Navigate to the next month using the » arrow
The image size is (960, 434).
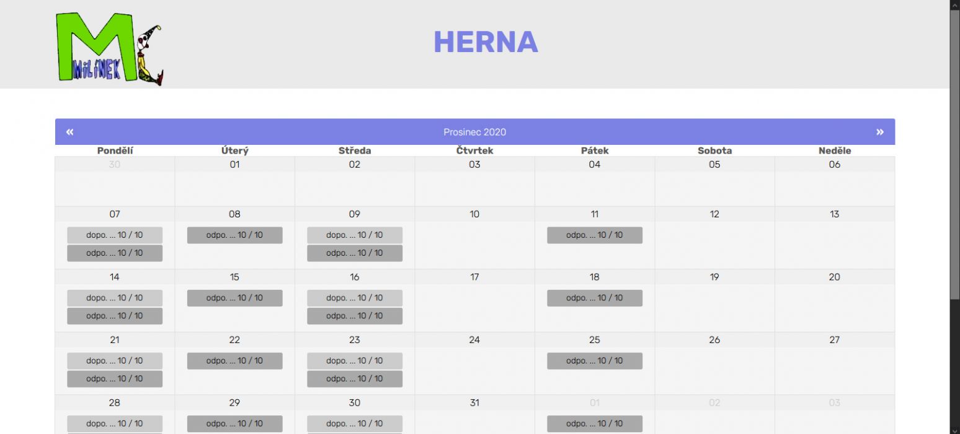click(x=879, y=131)
